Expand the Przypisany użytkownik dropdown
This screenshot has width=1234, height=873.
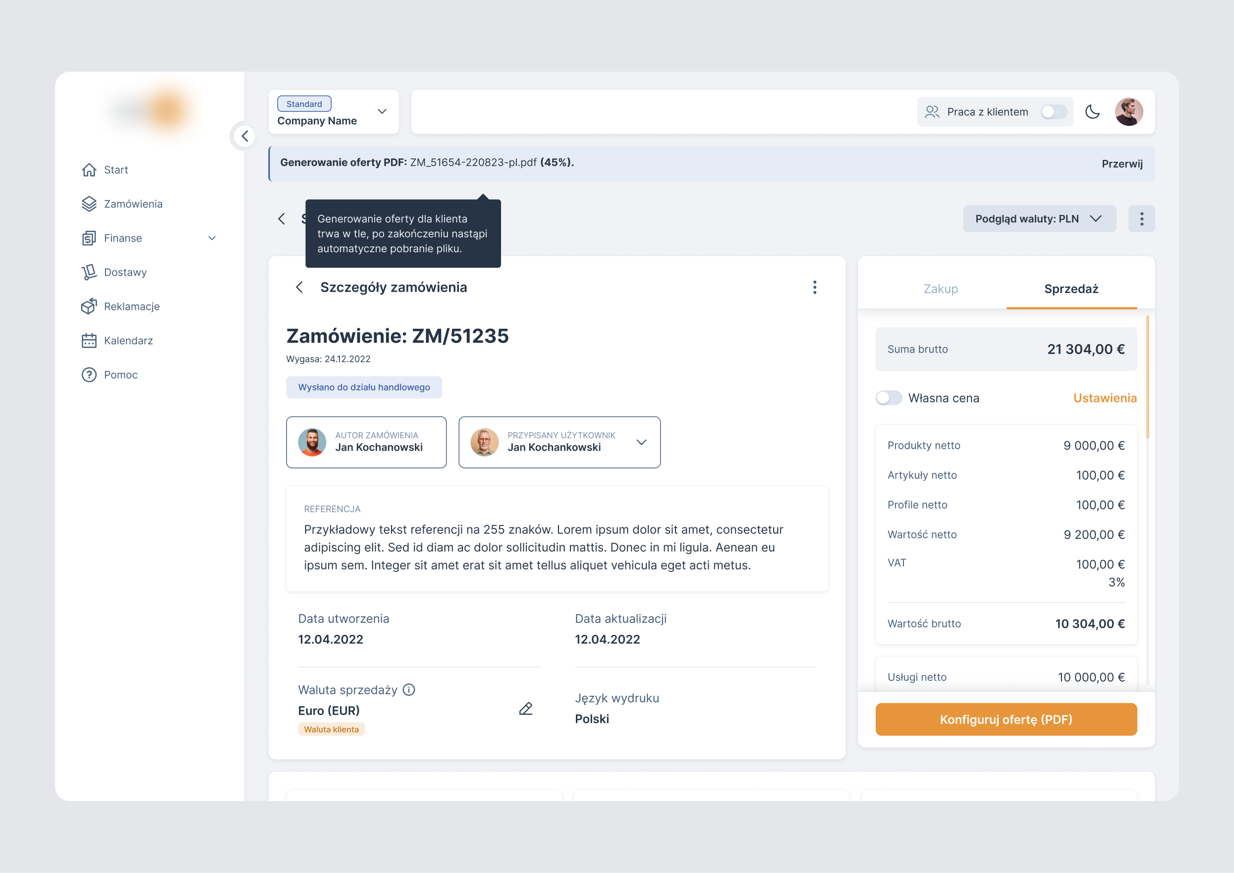[641, 442]
